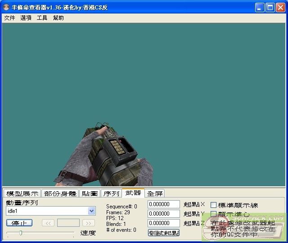The image size is (288, 243).
Task: Click the 起點Y origin value field
Action: [164, 214]
